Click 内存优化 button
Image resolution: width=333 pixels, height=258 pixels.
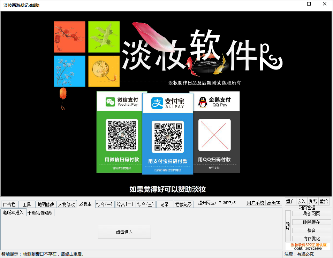coord(311,239)
